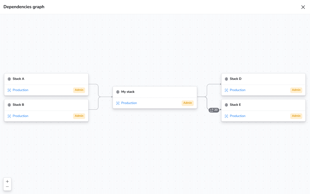
Task: Open Stack D's Production link
Action: click(x=238, y=90)
